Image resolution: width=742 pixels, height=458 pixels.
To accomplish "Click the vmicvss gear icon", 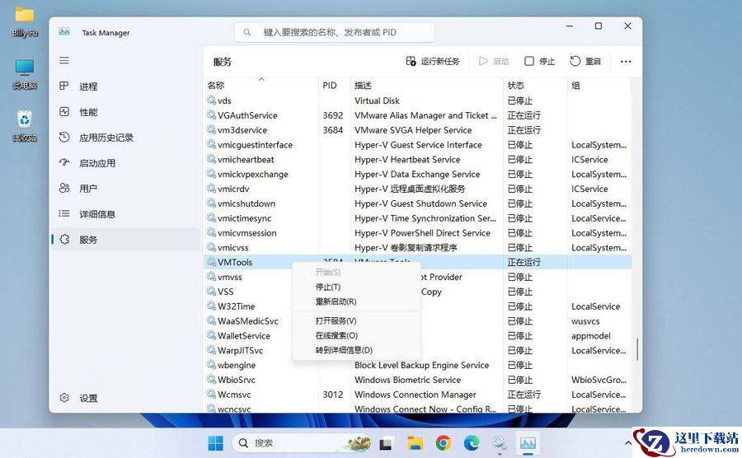I will tap(211, 247).
